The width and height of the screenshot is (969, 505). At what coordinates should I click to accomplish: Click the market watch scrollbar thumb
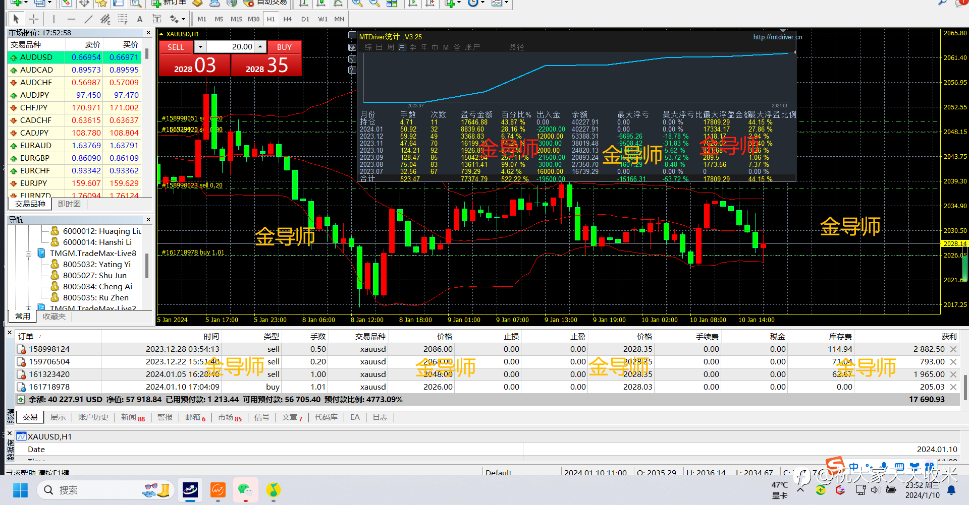click(x=147, y=54)
